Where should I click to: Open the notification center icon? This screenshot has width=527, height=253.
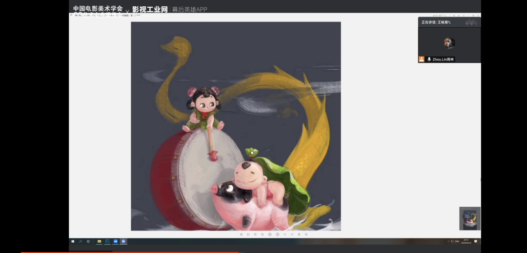(x=476, y=241)
